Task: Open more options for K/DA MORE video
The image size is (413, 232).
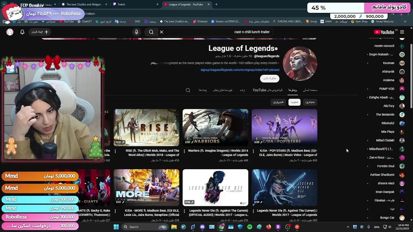Action: [x=116, y=211]
